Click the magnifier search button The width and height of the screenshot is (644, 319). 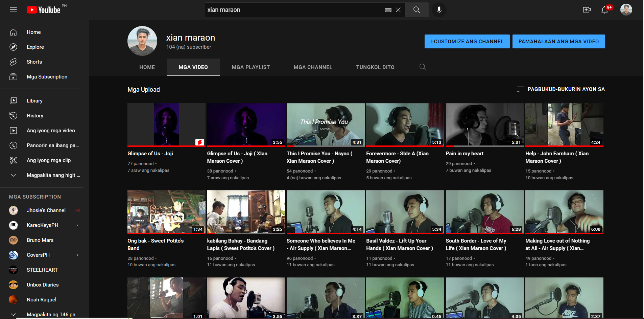tap(417, 10)
